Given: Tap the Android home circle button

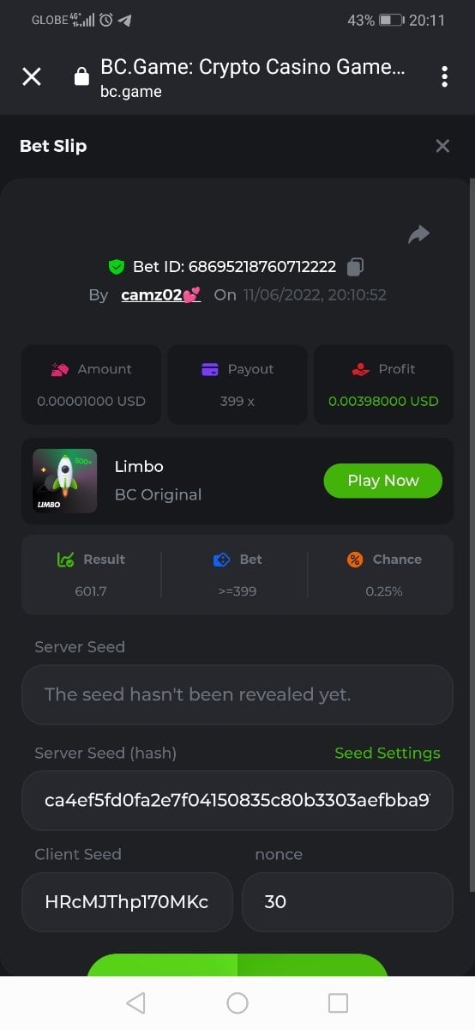Looking at the screenshot, I should 237,1003.
